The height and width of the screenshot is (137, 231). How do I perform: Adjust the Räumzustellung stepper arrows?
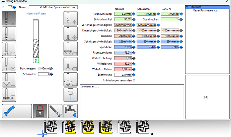[x=134, y=53]
